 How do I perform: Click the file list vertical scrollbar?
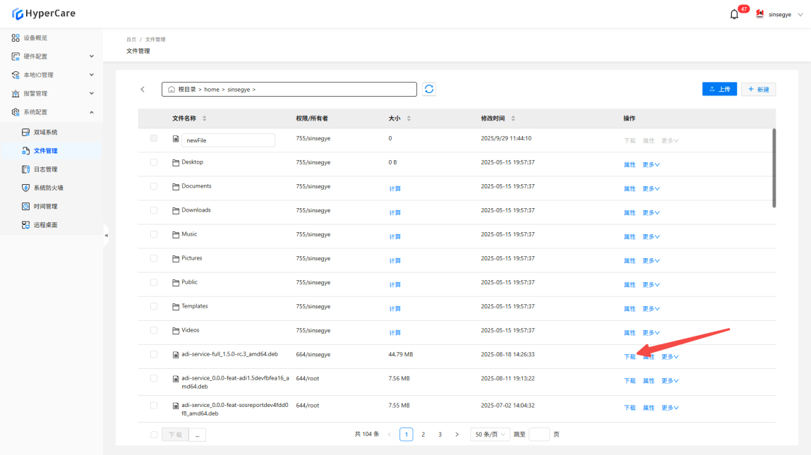774,168
